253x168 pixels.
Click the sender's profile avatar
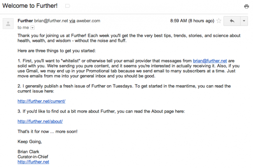(x=8, y=23)
